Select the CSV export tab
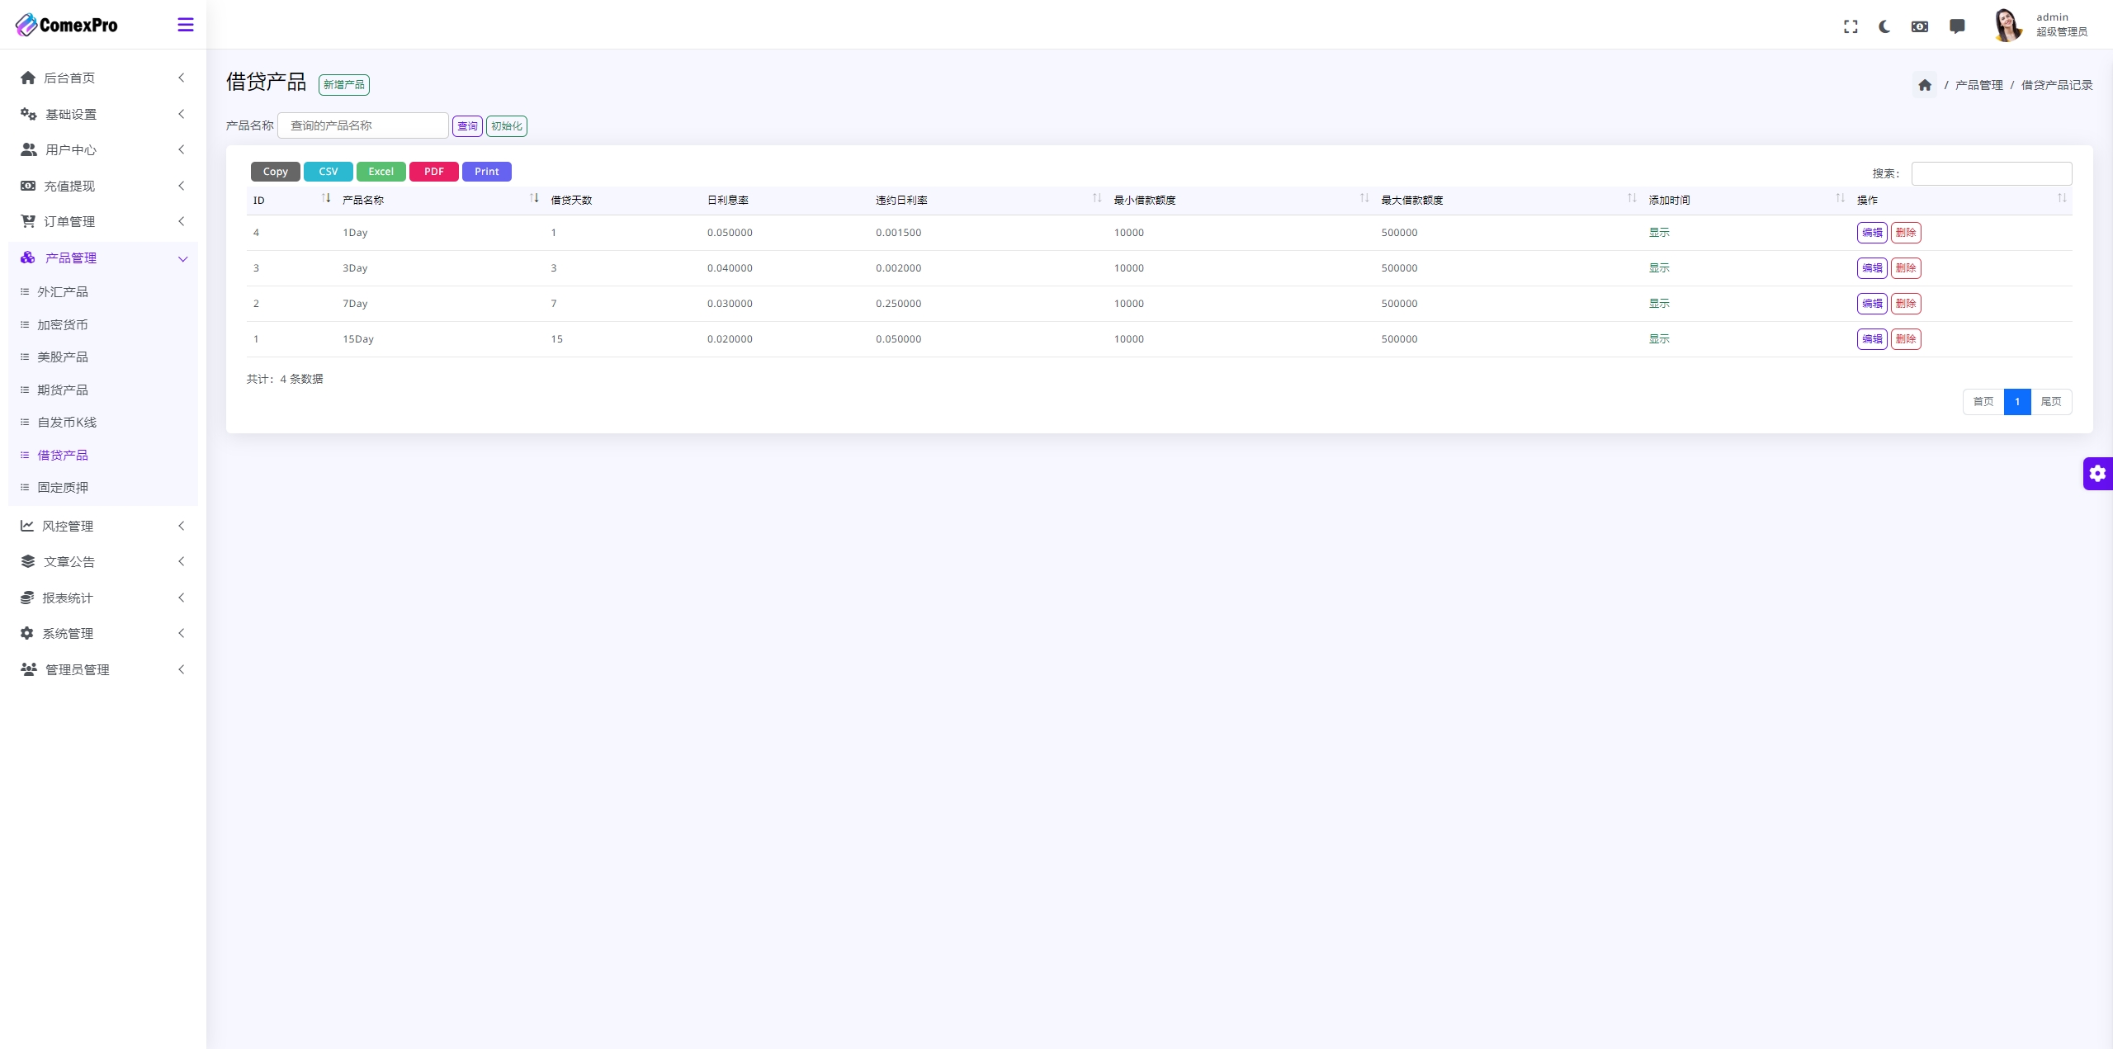 329,171
